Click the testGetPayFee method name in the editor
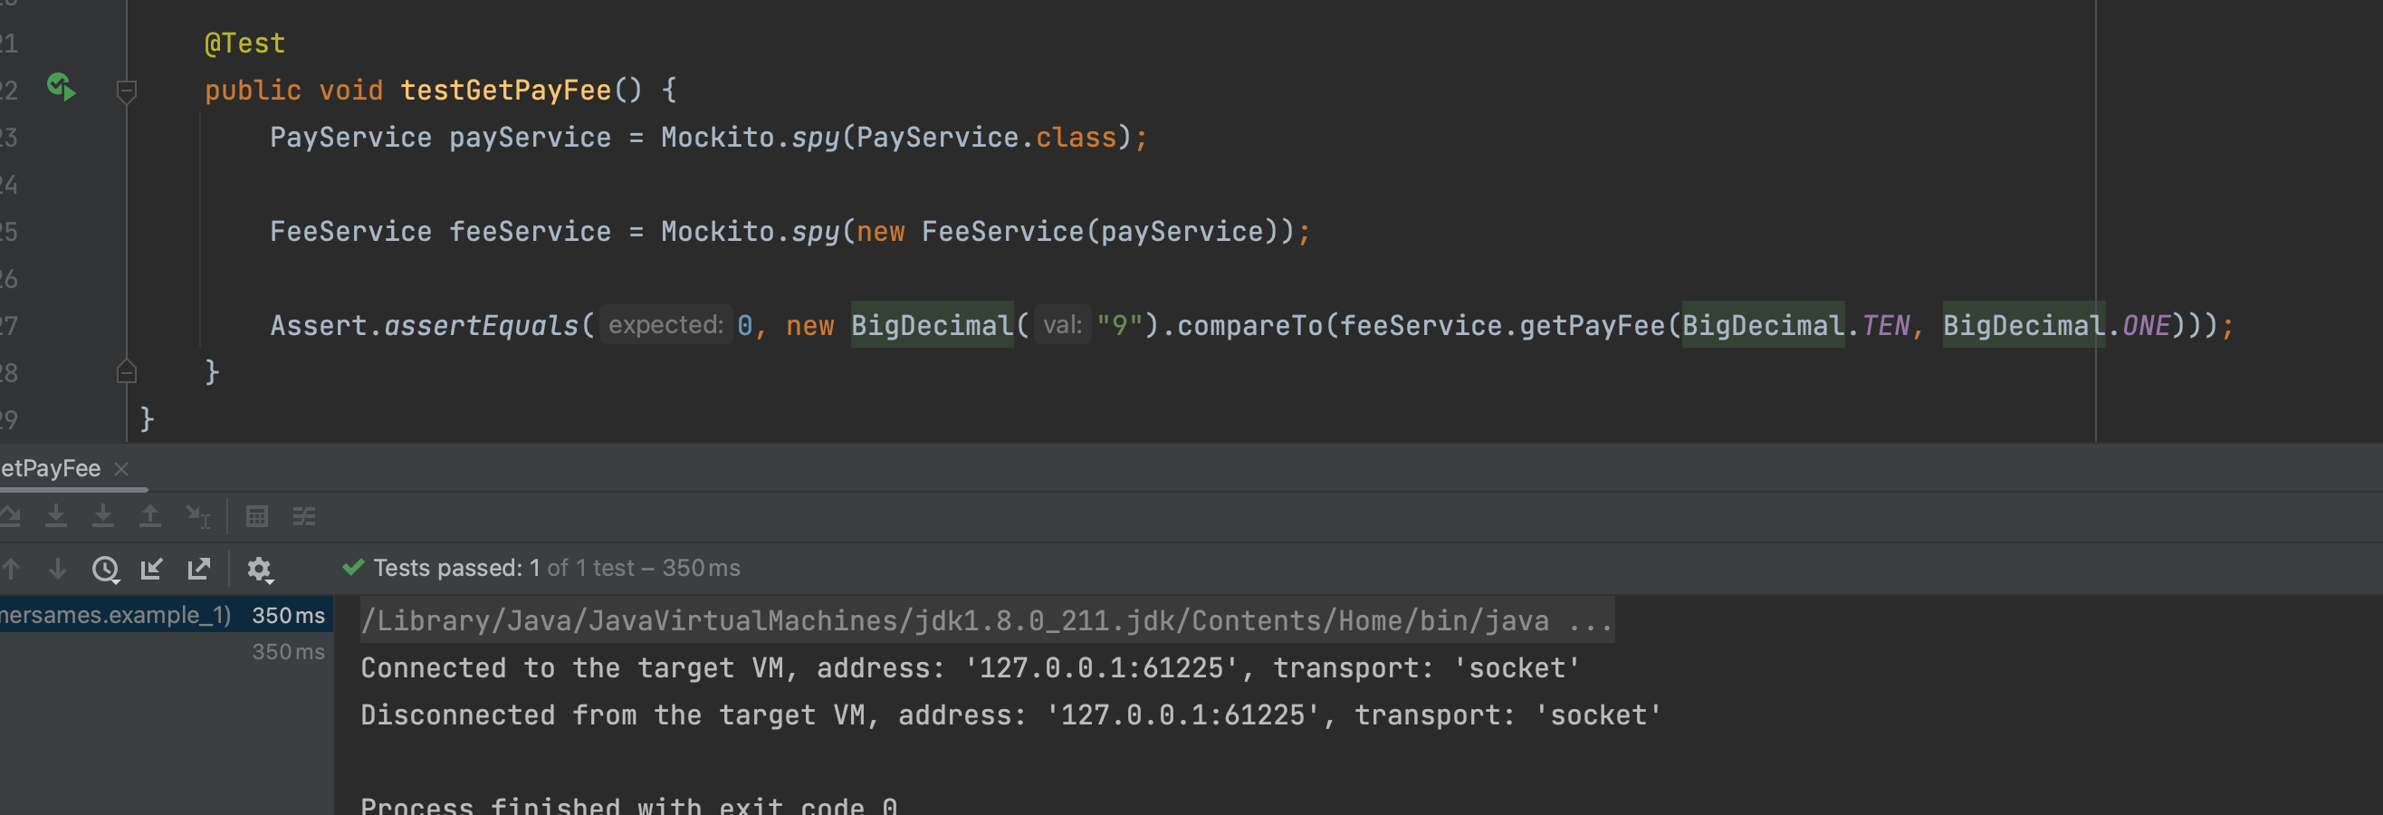This screenshot has width=2383, height=815. click(x=506, y=90)
